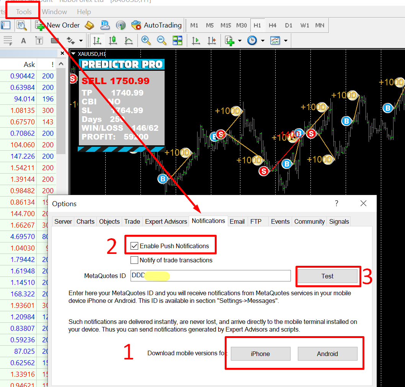Open XAUUSD,H1 chart title dropdown triangle

73,54
